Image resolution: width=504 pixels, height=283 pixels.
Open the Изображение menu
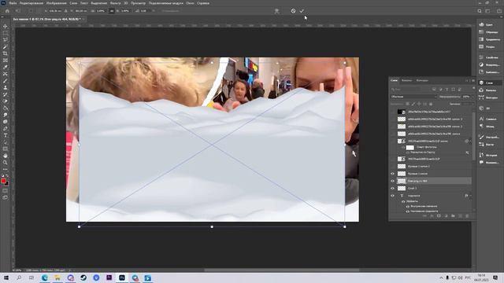coord(56,3)
